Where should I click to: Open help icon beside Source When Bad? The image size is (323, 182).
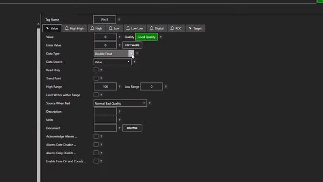[150, 103]
